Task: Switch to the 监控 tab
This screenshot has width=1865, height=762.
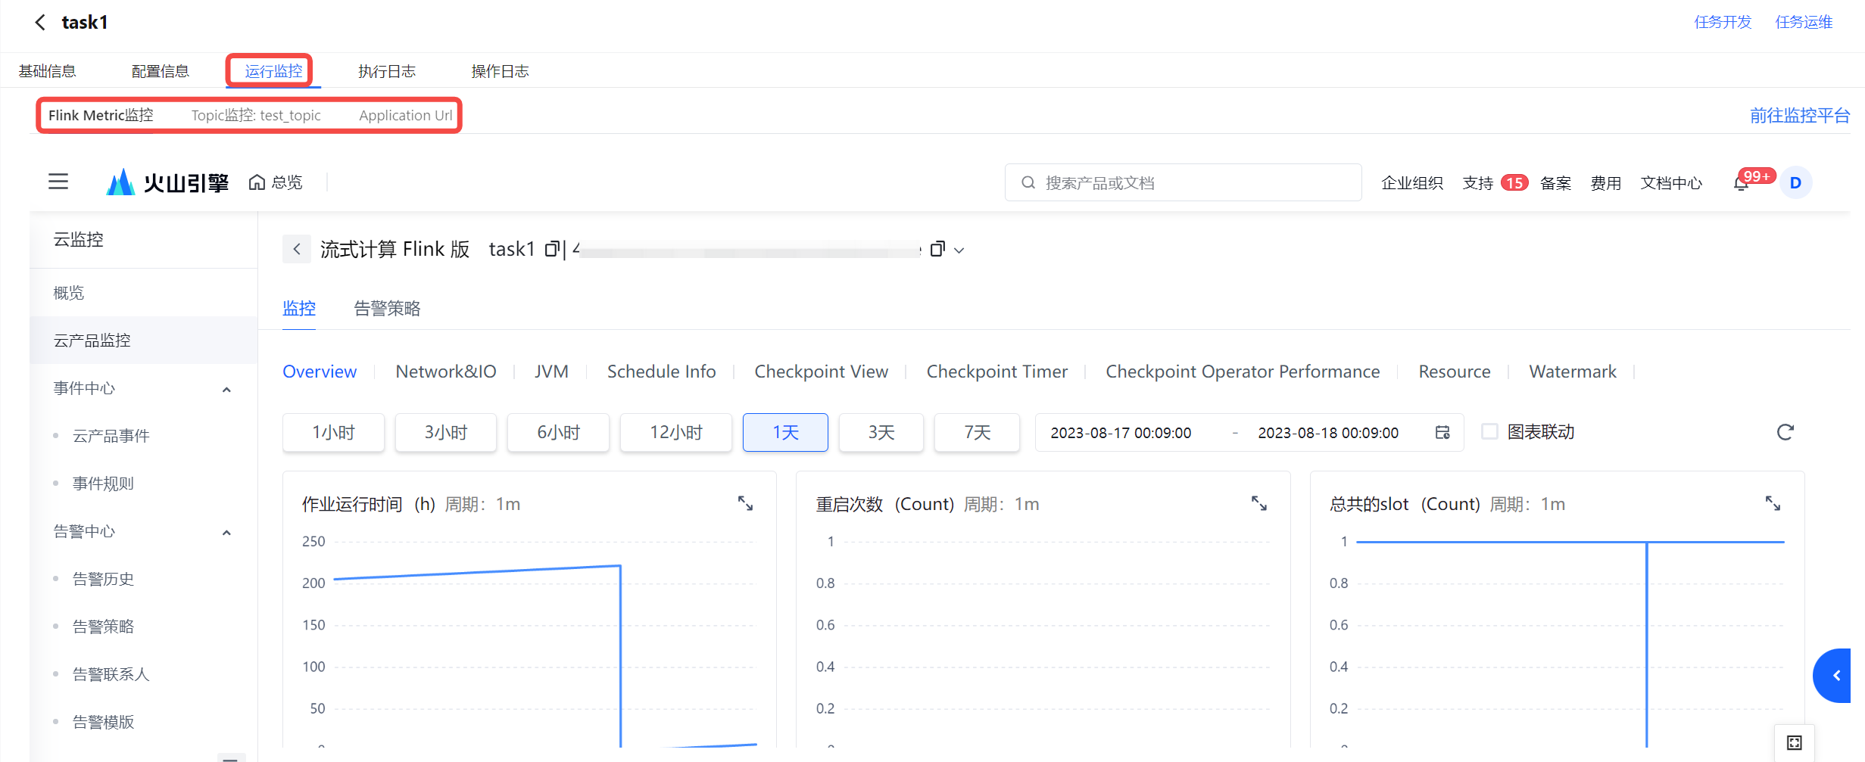Action: [x=299, y=308]
